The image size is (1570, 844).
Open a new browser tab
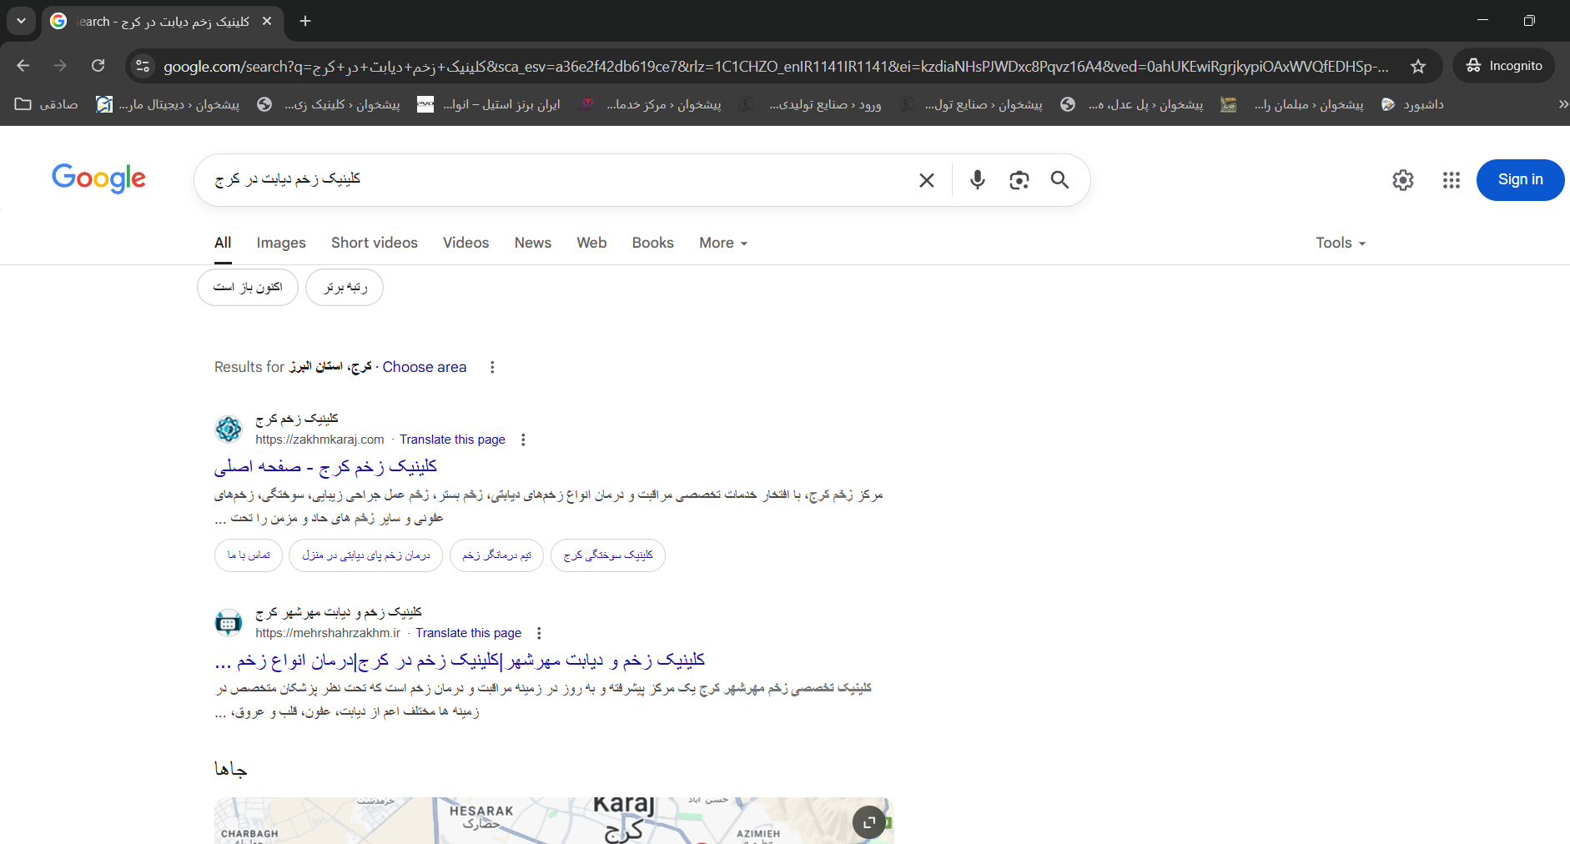305,21
